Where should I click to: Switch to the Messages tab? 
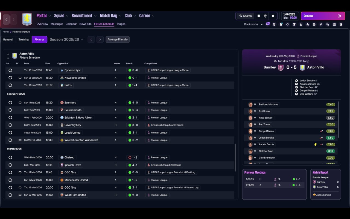coord(57,24)
